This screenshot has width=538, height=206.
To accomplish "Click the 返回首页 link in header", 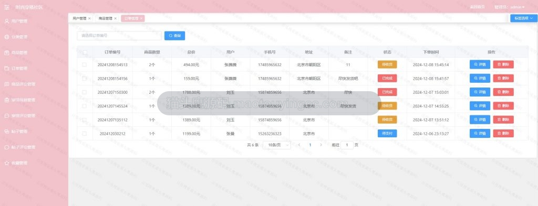I will click(477, 7).
